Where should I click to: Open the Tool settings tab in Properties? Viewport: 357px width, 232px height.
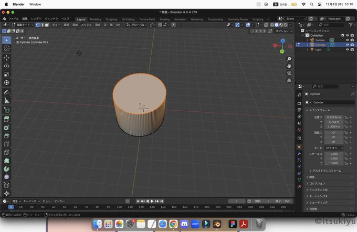[299, 94]
